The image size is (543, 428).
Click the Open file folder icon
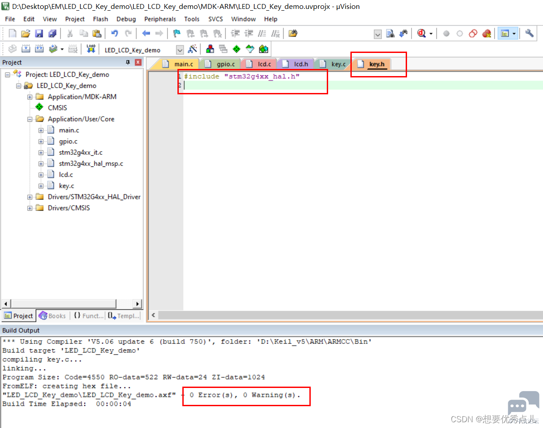(x=25, y=33)
